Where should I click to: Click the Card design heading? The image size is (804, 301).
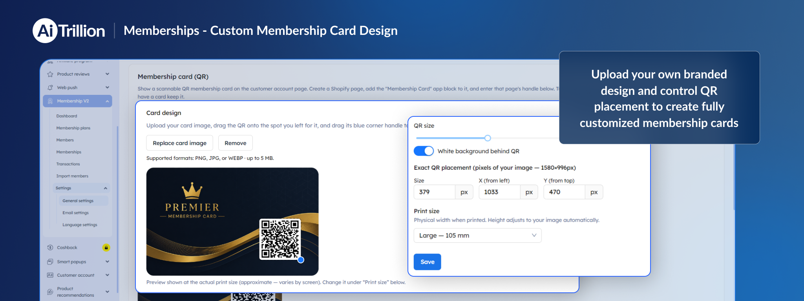164,113
